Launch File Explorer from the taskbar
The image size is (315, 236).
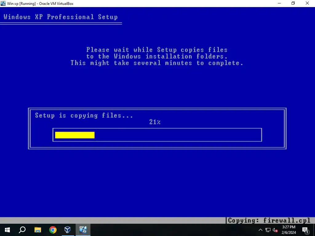click(38, 230)
